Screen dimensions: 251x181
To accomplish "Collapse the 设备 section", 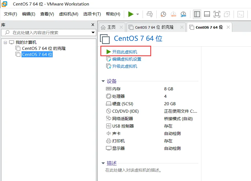I will (x=103, y=81).
